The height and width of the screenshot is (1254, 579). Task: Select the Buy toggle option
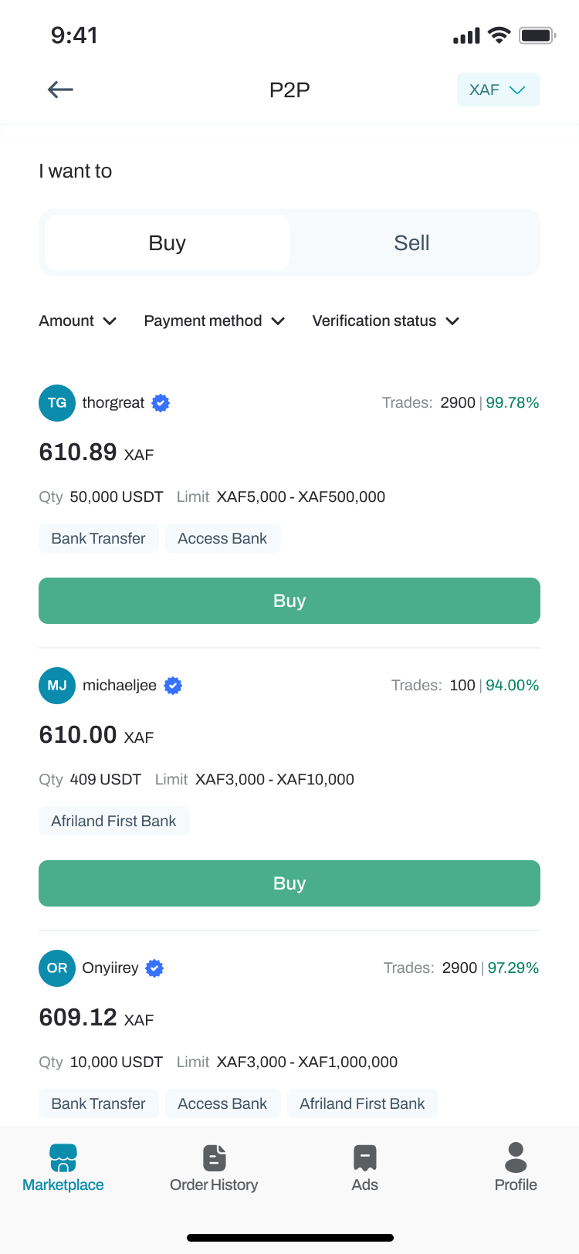click(x=167, y=243)
